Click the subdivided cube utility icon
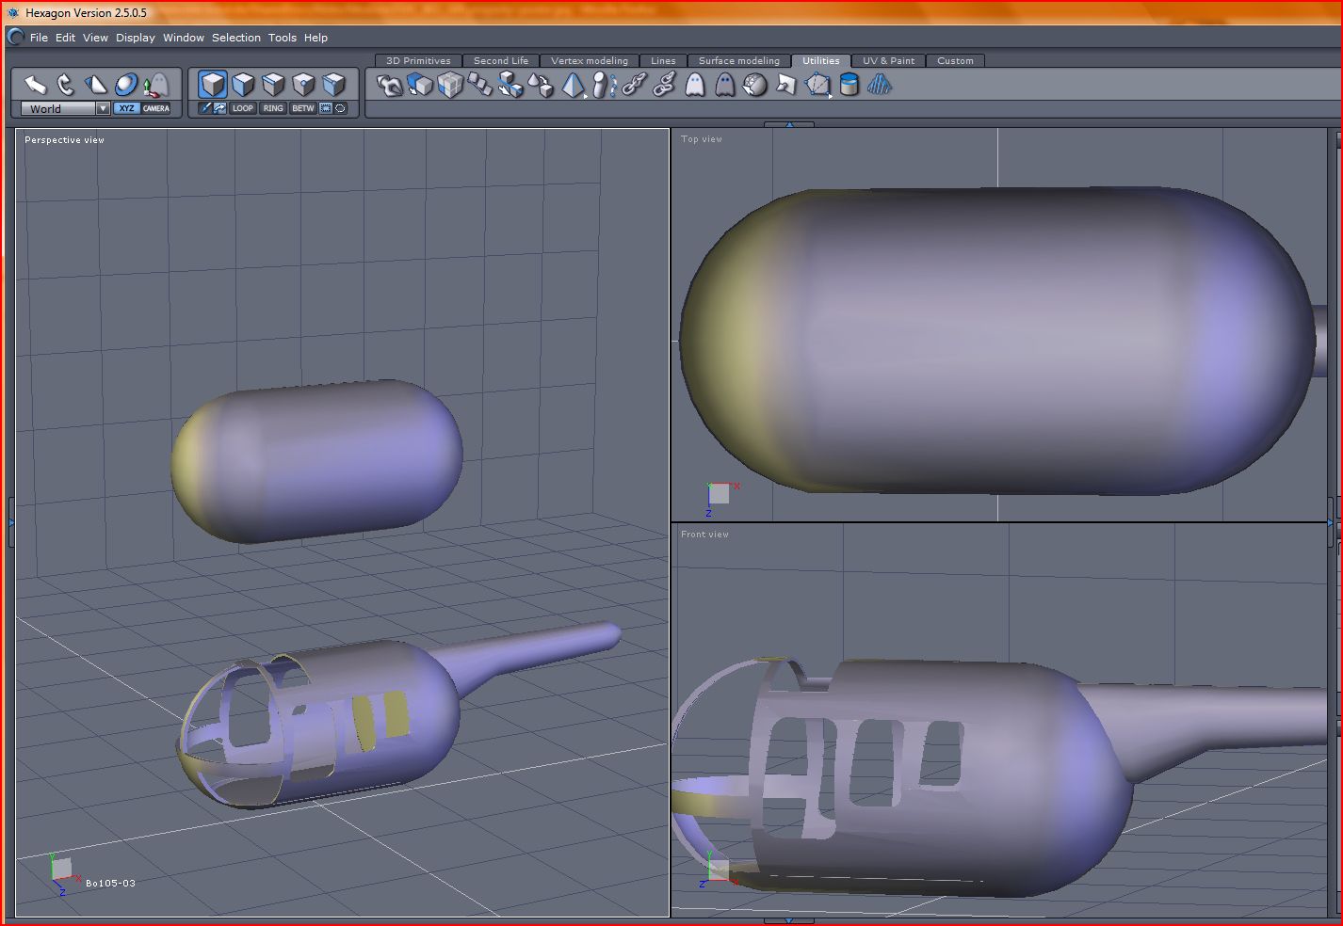This screenshot has height=926, width=1343. [x=450, y=86]
